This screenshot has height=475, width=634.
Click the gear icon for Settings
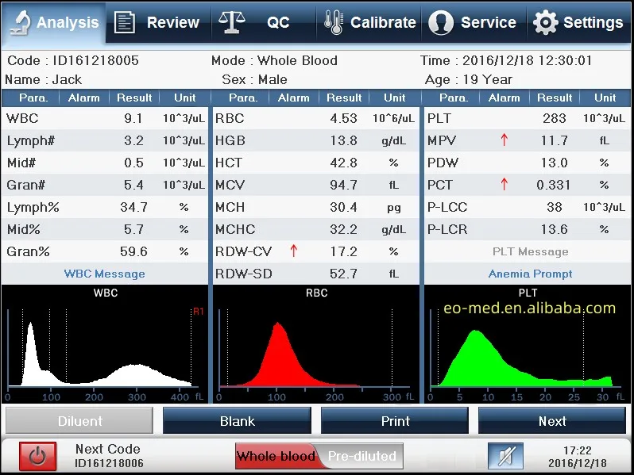(546, 22)
